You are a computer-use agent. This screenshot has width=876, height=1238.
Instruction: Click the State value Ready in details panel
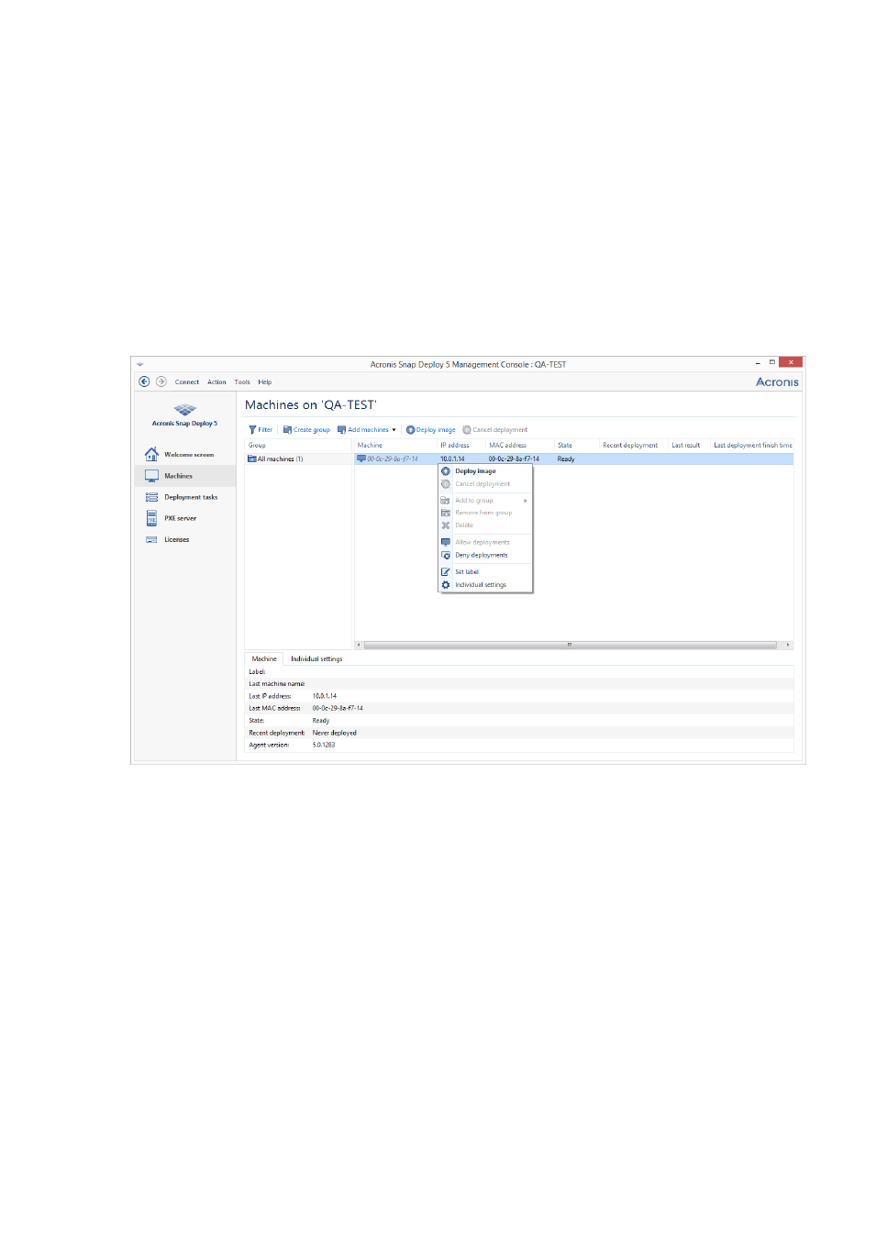pos(321,721)
